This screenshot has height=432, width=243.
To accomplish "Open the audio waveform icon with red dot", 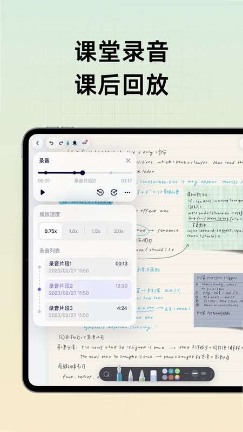I will pyautogui.click(x=84, y=143).
